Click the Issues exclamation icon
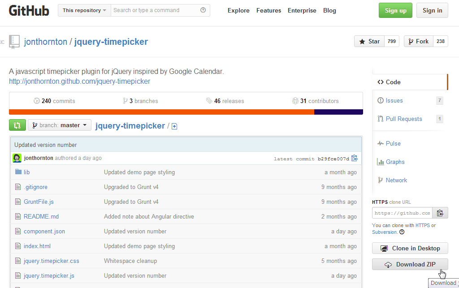 point(380,100)
